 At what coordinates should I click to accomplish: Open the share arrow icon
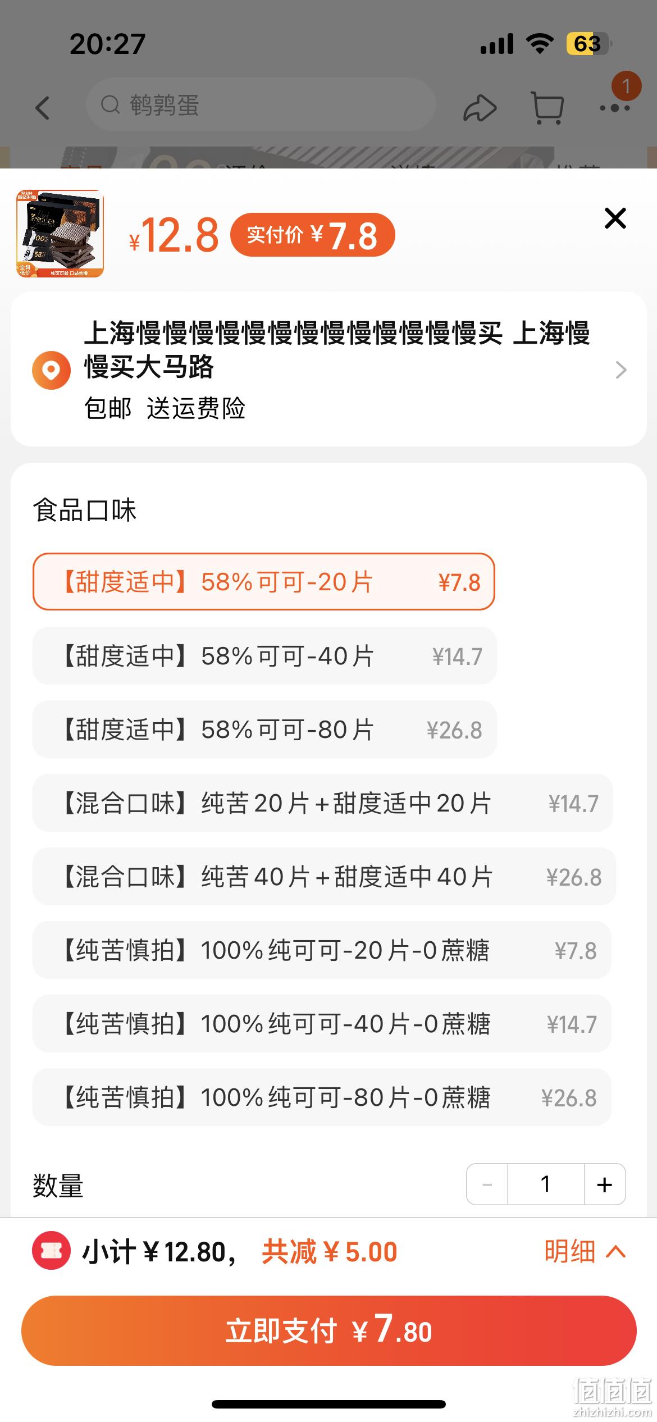pyautogui.click(x=480, y=107)
